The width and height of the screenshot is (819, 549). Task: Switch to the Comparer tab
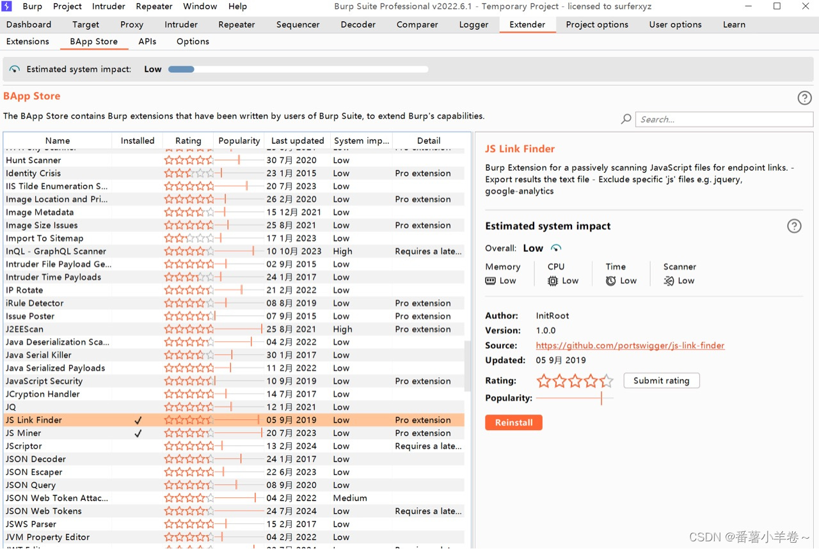pyautogui.click(x=417, y=24)
